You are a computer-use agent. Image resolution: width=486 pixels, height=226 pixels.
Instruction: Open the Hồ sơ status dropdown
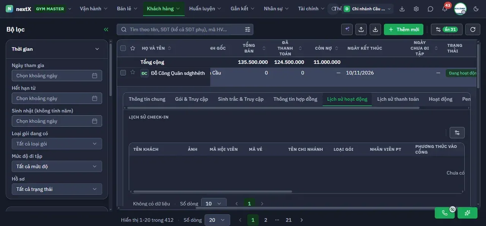[x=57, y=189]
